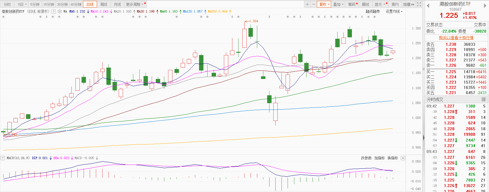Open 详 details in 分时成交
The image size is (489, 192).
coord(483,99)
